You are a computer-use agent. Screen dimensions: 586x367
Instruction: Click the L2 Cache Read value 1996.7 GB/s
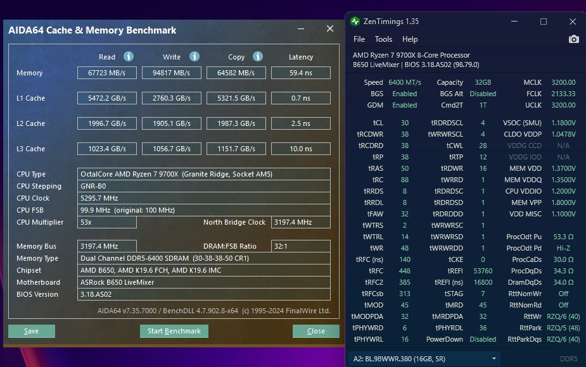tap(107, 123)
